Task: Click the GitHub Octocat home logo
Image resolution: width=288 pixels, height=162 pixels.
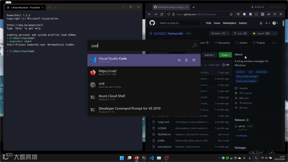Action: click(152, 23)
